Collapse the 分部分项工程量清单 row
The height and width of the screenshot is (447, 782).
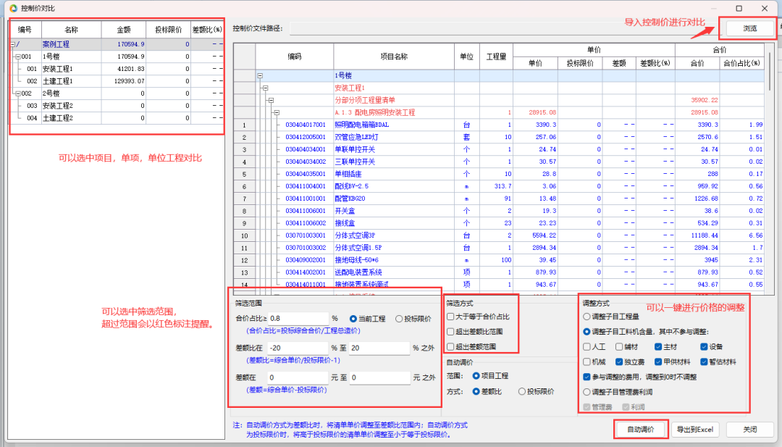[270, 100]
